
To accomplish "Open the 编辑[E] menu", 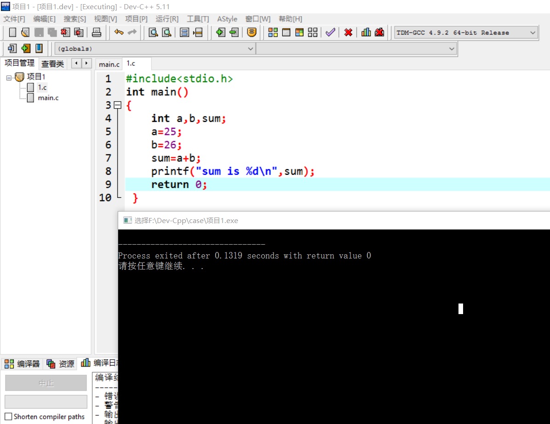I will [x=44, y=19].
